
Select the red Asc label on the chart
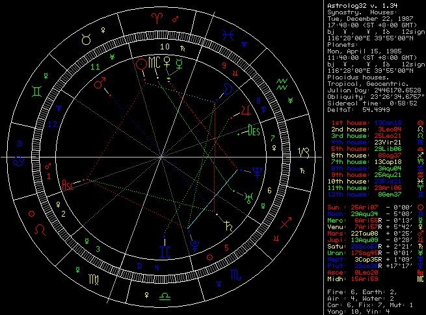coord(68,185)
